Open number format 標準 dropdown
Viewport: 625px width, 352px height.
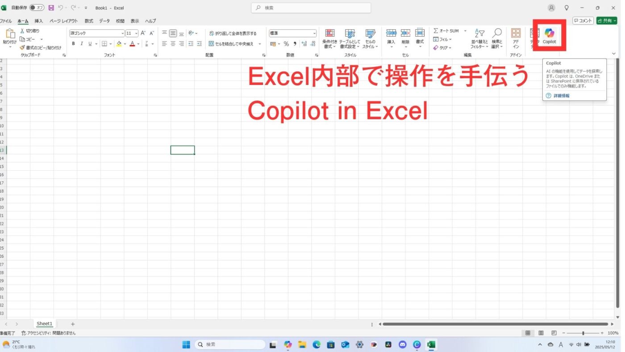(314, 34)
